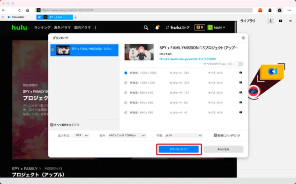Switch to the CleverGet tab
Viewport: 296px width, 184px height.
(x=18, y=17)
